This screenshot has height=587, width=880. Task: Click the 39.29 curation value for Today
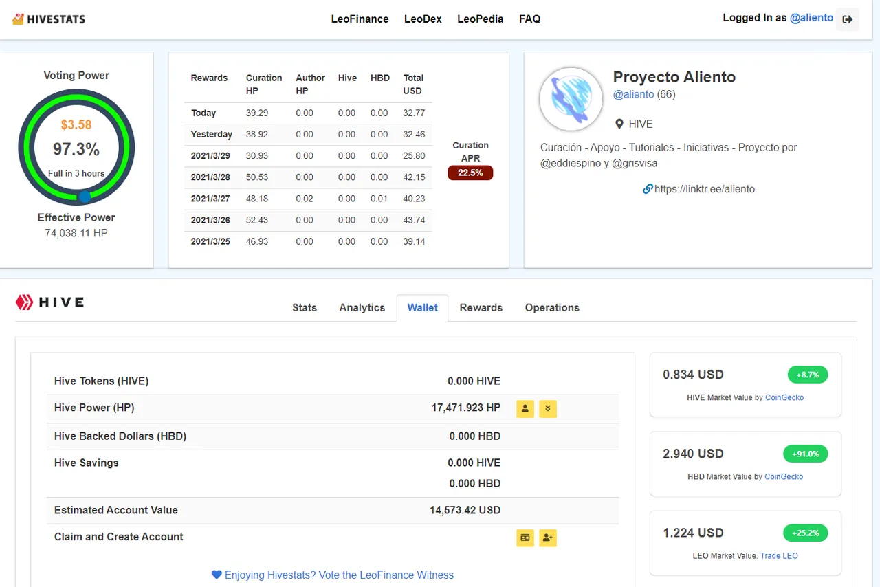(257, 113)
